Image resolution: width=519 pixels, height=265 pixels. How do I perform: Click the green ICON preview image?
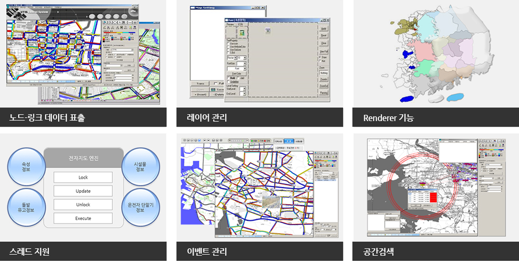[x=242, y=33]
